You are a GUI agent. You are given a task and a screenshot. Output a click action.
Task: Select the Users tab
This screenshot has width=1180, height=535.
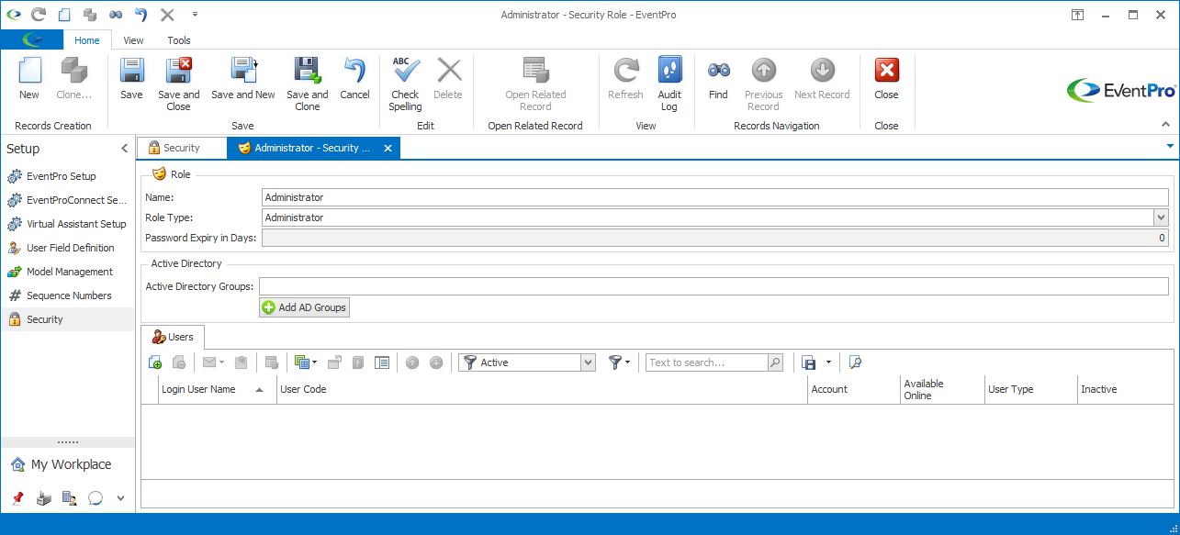[173, 337]
